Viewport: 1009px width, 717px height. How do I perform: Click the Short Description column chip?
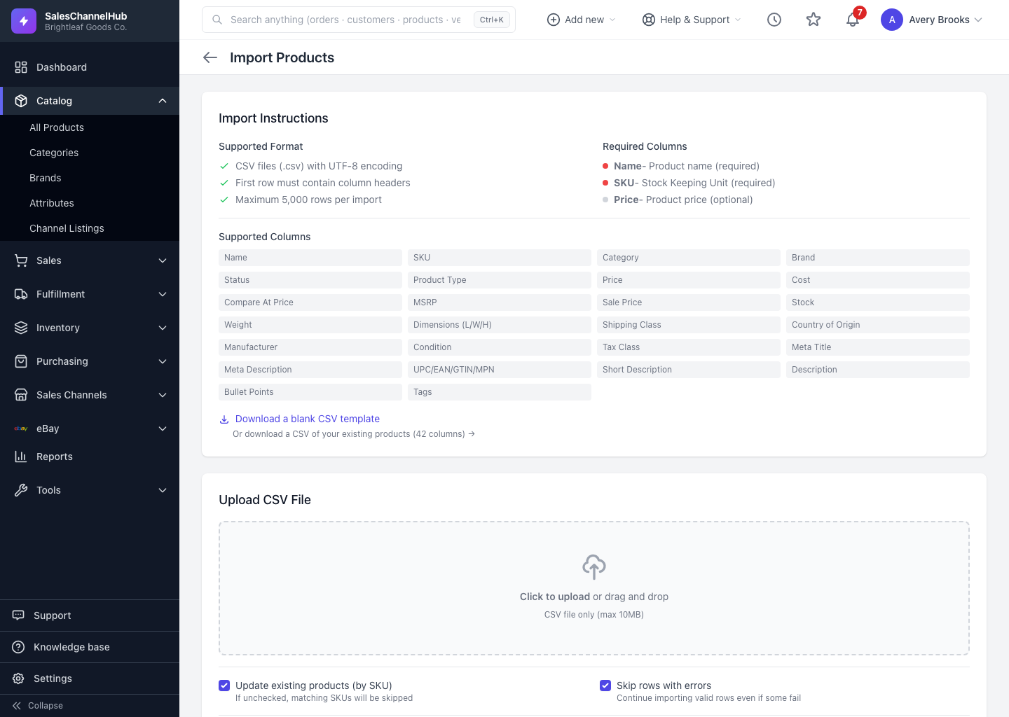click(x=689, y=370)
